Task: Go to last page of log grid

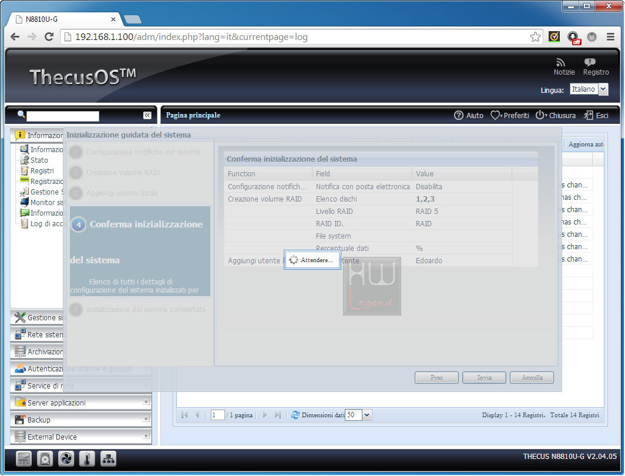Action: (277, 415)
